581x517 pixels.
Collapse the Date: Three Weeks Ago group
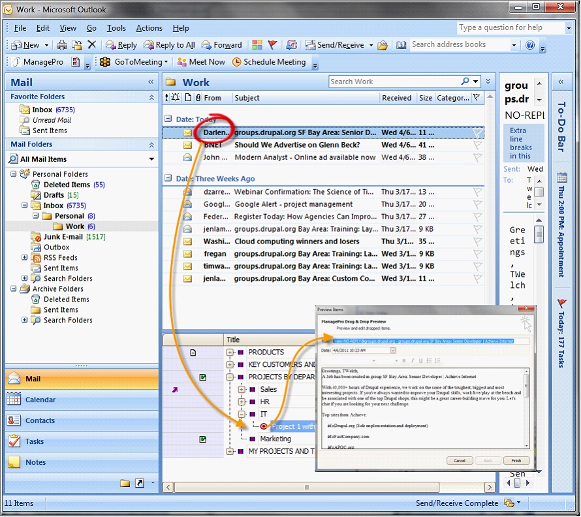(168, 178)
